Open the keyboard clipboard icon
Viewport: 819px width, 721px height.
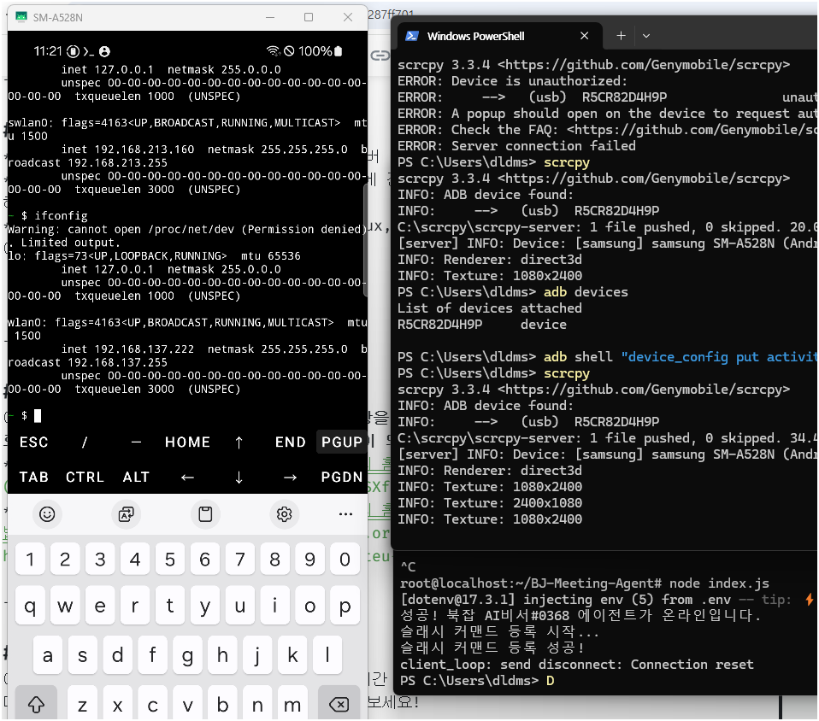[x=205, y=514]
